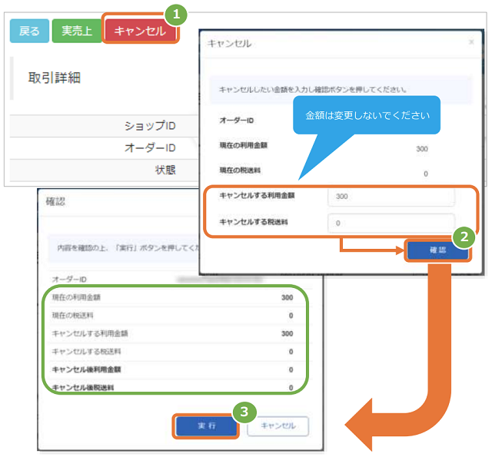Viewport: 492px width, 457px height.
Task: Click the 現在の利用金額 row in 確認 dialog
Action: (173, 297)
